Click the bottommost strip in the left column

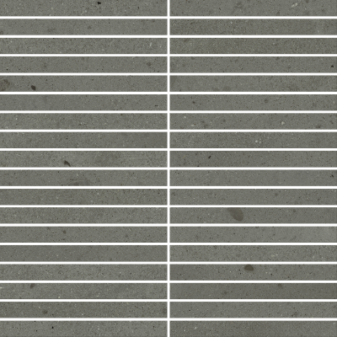point(83,329)
